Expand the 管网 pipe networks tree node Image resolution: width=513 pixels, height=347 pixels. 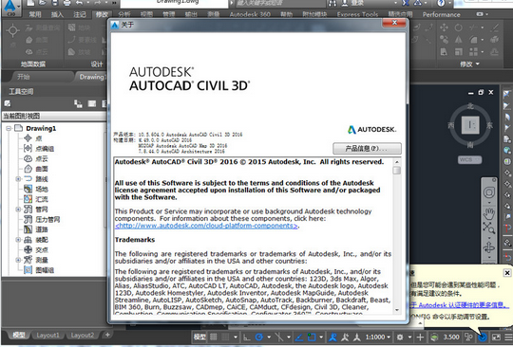pyautogui.click(x=18, y=210)
